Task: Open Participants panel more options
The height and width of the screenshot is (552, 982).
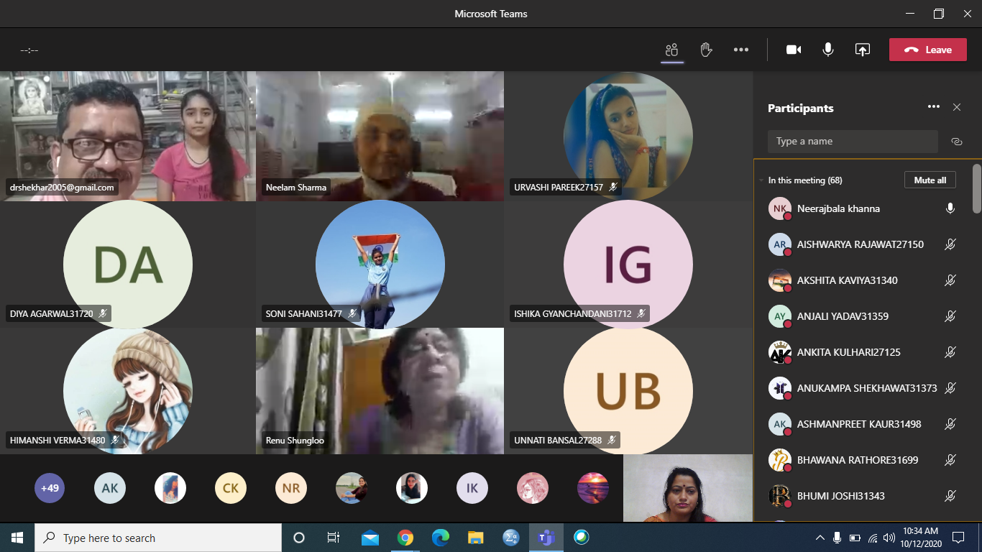Action: coord(933,107)
